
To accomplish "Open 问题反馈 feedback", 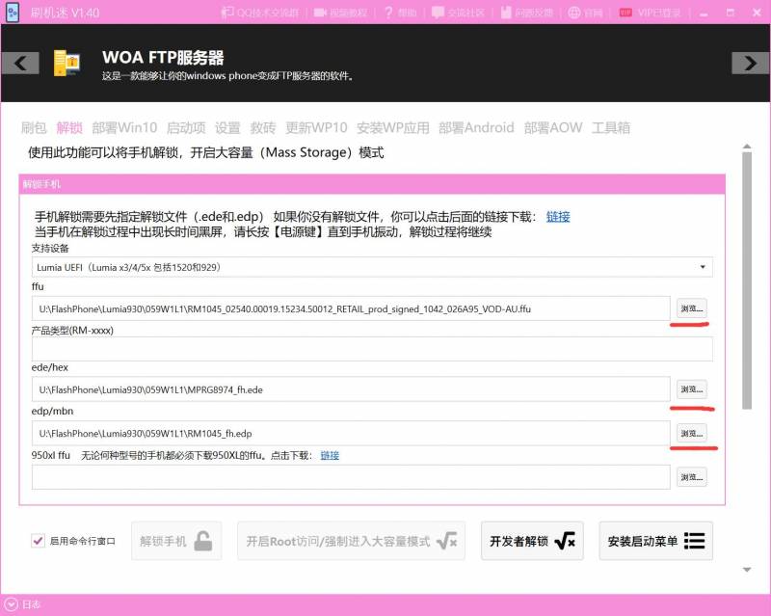I will (526, 13).
